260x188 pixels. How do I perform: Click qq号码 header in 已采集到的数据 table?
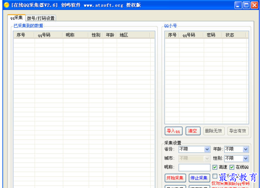(x=48, y=35)
